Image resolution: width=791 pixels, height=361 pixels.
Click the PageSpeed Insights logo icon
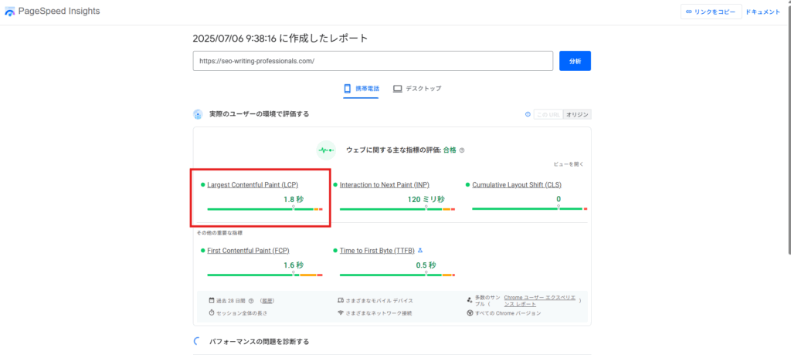click(x=9, y=12)
